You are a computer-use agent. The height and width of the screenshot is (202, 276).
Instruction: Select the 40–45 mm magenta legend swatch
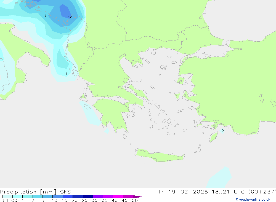point(118,196)
